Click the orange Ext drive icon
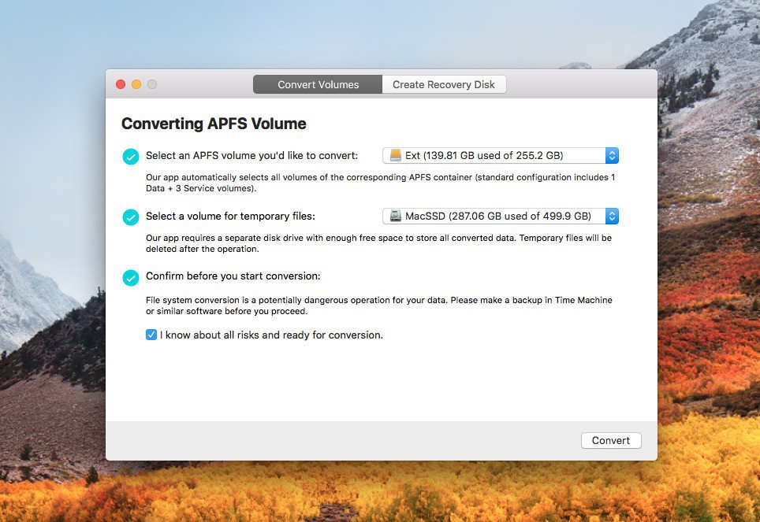This screenshot has width=760, height=522. point(396,155)
